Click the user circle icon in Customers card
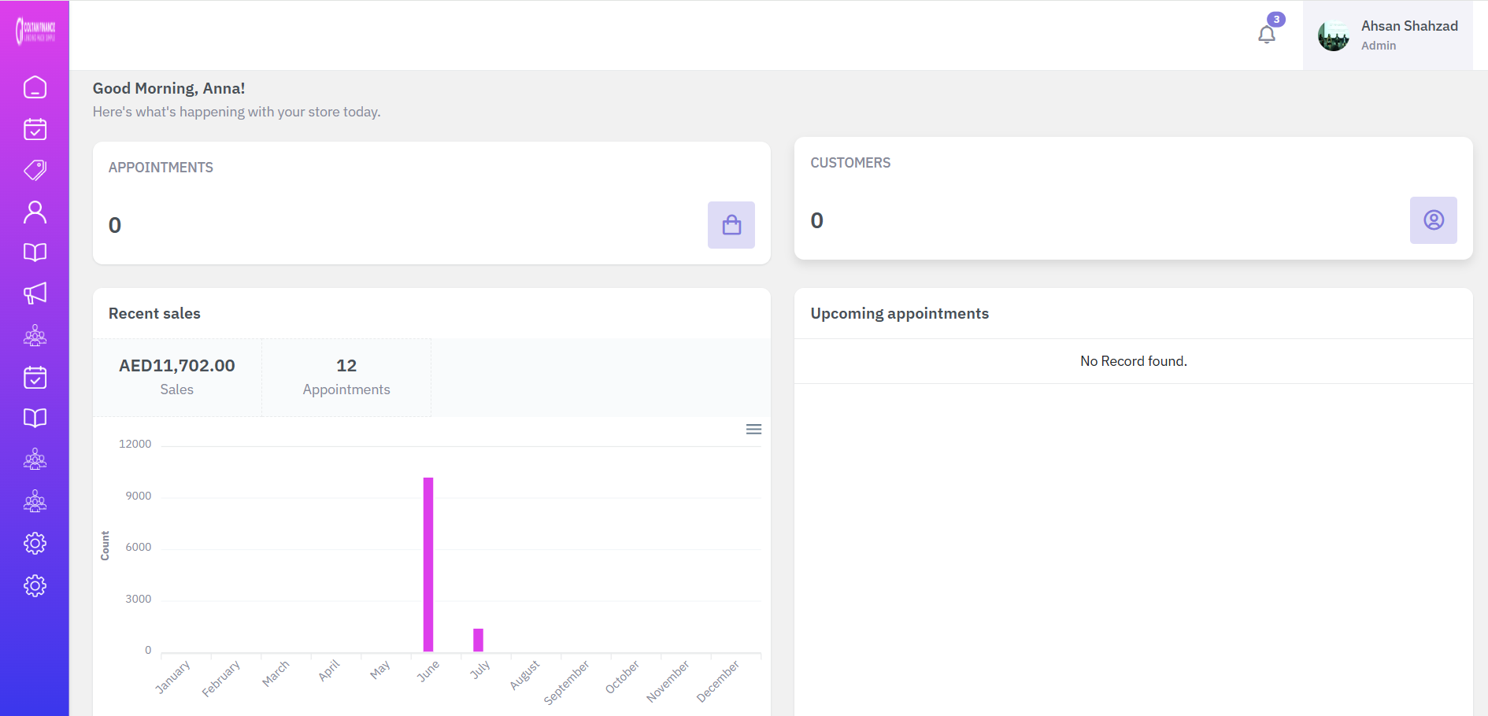Viewport: 1488px width, 716px height. (x=1433, y=220)
